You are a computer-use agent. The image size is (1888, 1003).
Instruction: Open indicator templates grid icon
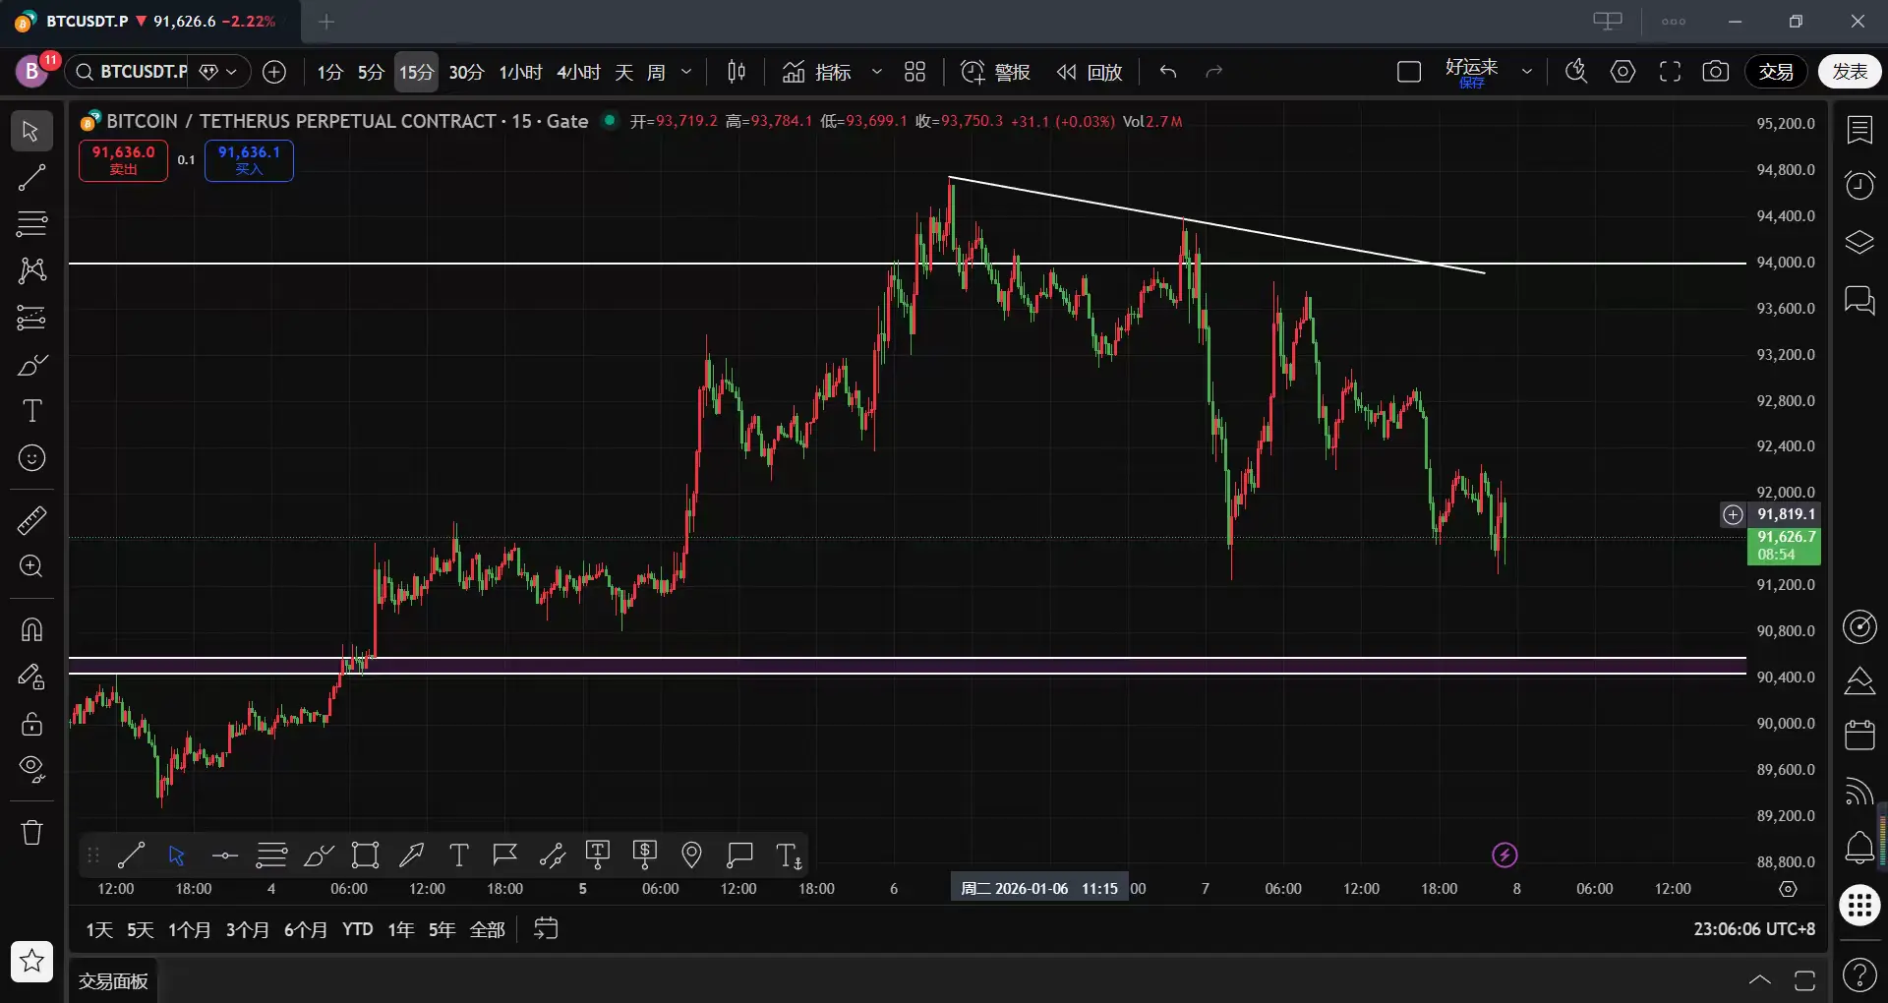[915, 72]
